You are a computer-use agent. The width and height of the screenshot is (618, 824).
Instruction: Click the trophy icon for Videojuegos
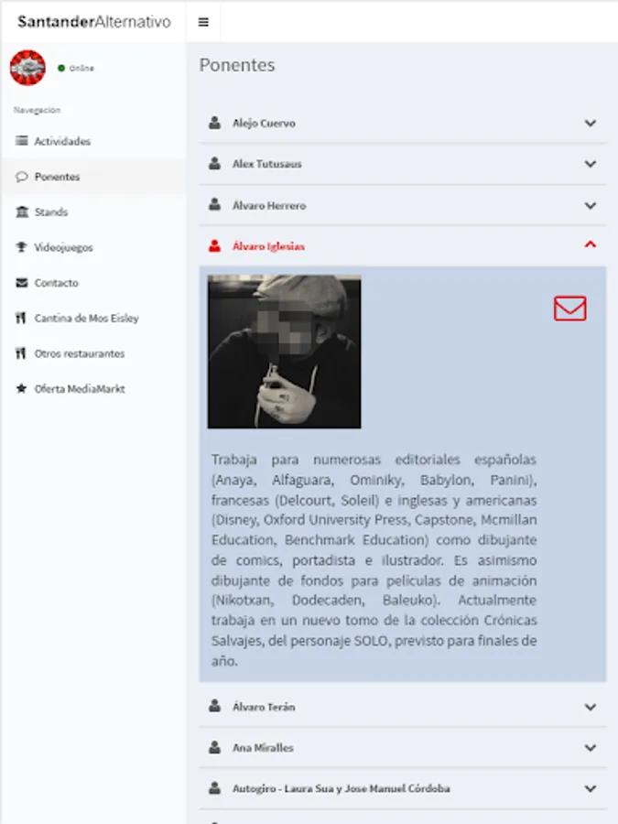tap(21, 247)
